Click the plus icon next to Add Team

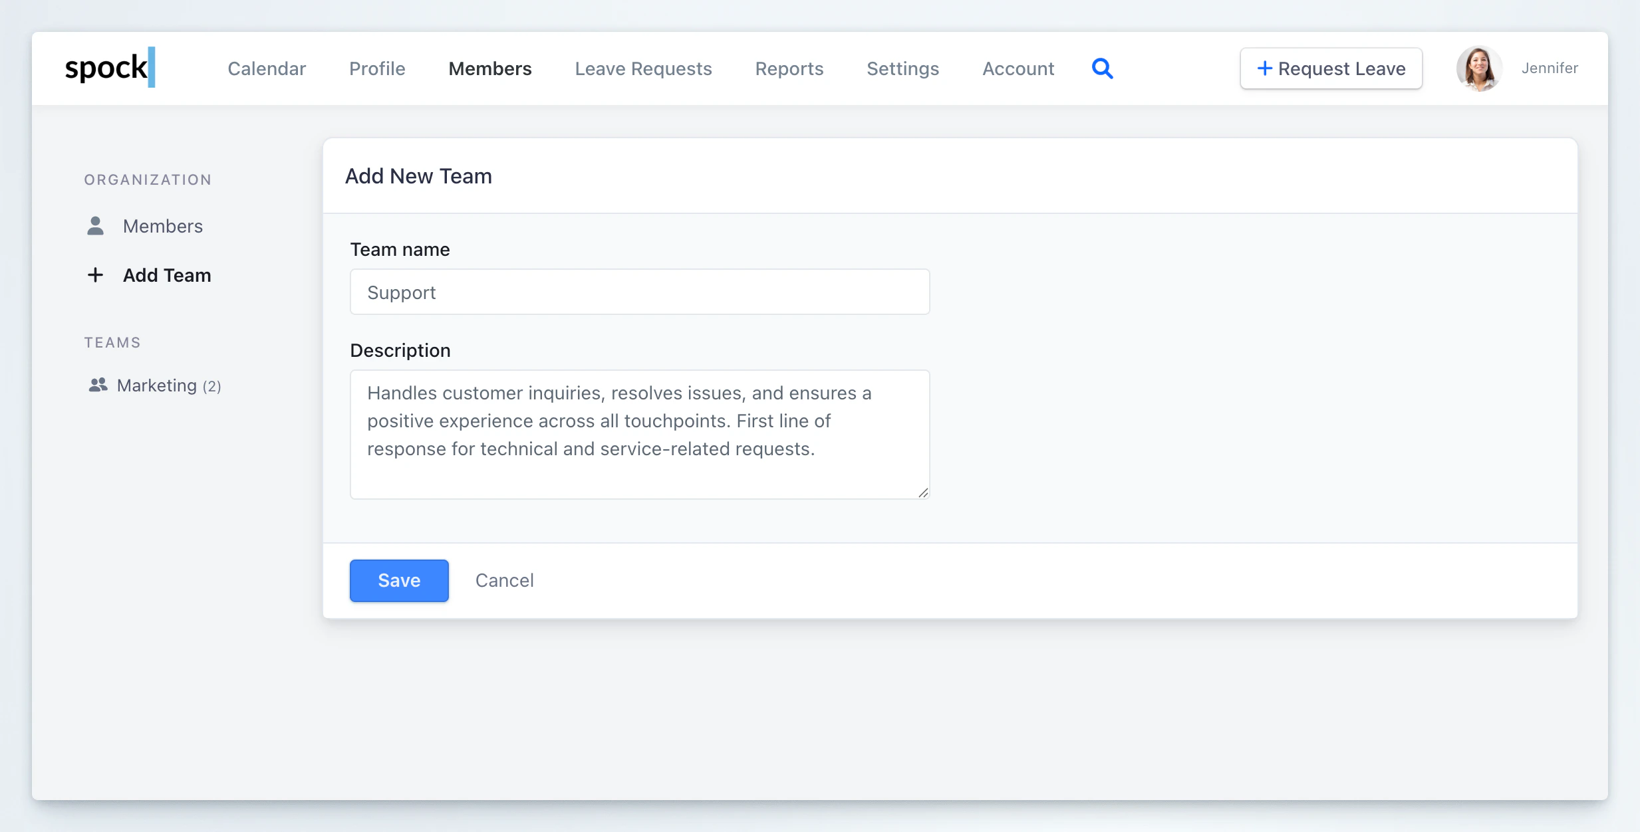(x=94, y=274)
